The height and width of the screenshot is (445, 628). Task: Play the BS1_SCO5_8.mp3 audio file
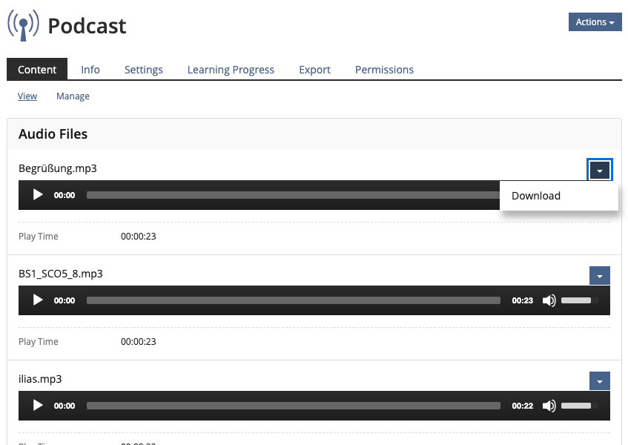click(x=38, y=300)
